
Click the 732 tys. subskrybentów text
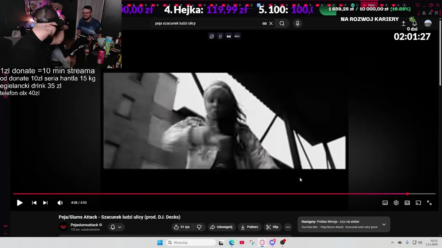(x=85, y=230)
